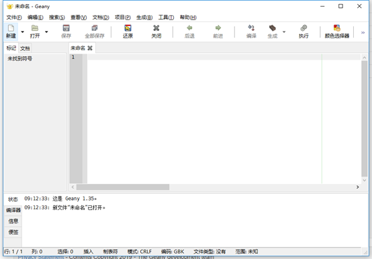Expand the 新建 template dropdown arrow

click(x=23, y=32)
